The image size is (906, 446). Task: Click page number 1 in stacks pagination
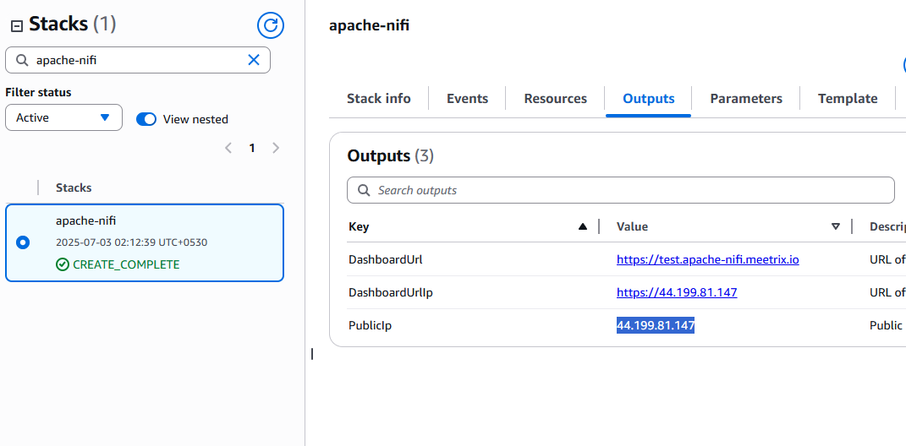click(252, 149)
